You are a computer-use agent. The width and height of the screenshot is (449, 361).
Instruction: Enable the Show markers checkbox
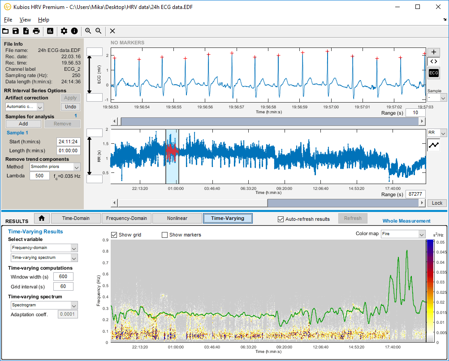click(164, 235)
